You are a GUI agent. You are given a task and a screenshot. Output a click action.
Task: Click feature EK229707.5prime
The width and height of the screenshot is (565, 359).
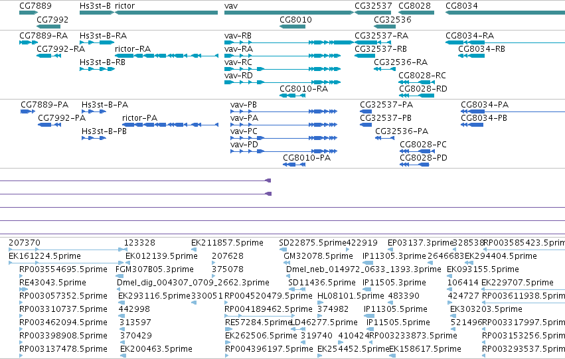[x=517, y=282]
